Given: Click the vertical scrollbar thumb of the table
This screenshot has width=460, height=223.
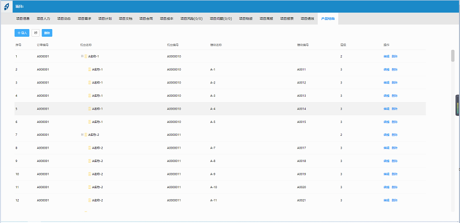Looking at the screenshot, I should 452,56.
